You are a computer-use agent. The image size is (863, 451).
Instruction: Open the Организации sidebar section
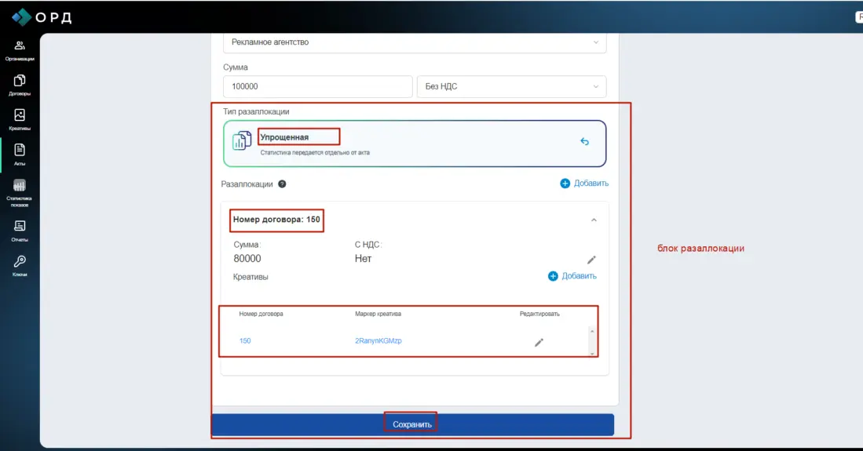[20, 50]
